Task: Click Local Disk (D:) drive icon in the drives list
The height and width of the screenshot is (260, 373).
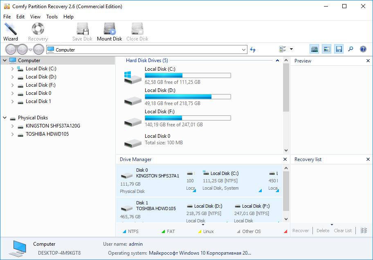Action: pyautogui.click(x=133, y=101)
